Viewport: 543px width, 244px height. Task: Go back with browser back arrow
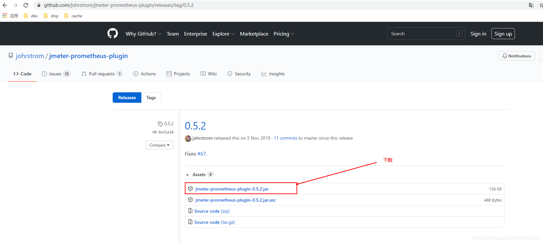5,5
